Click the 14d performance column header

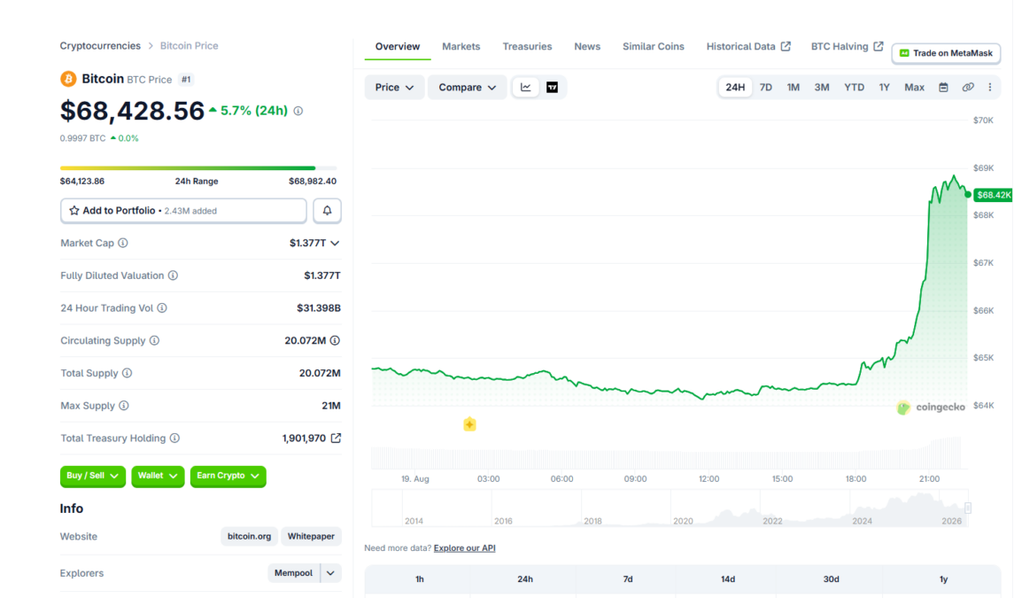click(728, 579)
